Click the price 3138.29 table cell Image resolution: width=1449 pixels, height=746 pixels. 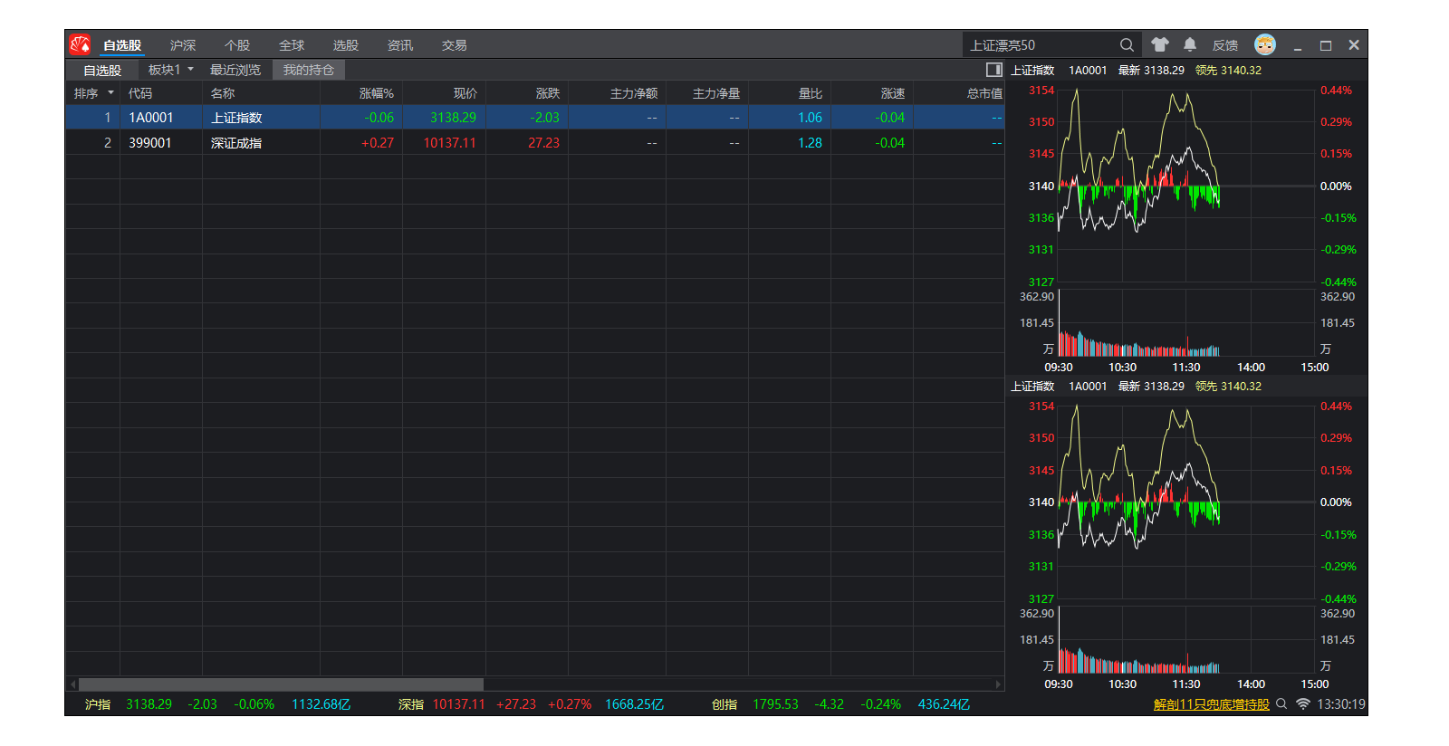[x=453, y=118]
